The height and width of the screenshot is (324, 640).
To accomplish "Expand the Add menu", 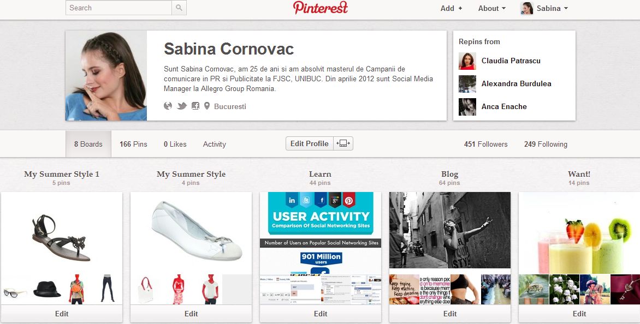I will pos(451,8).
